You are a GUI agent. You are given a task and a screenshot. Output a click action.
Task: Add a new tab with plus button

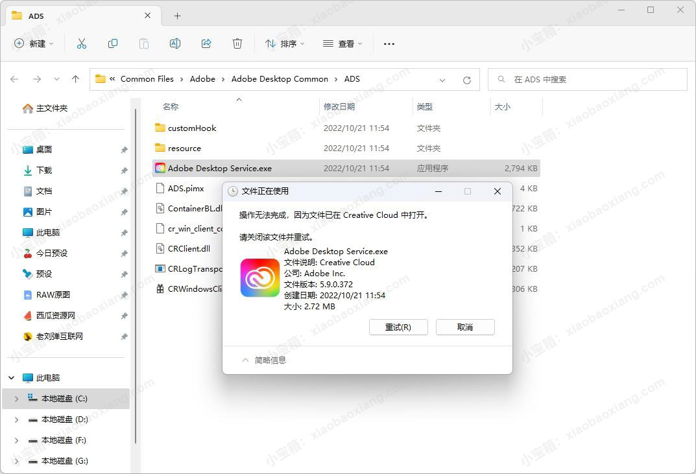177,16
